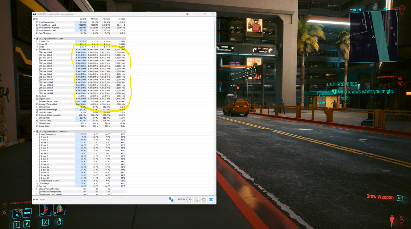This screenshot has height=229, width=411.
Task: Click the expand-columns blue arrows icon
Action: [35, 199]
